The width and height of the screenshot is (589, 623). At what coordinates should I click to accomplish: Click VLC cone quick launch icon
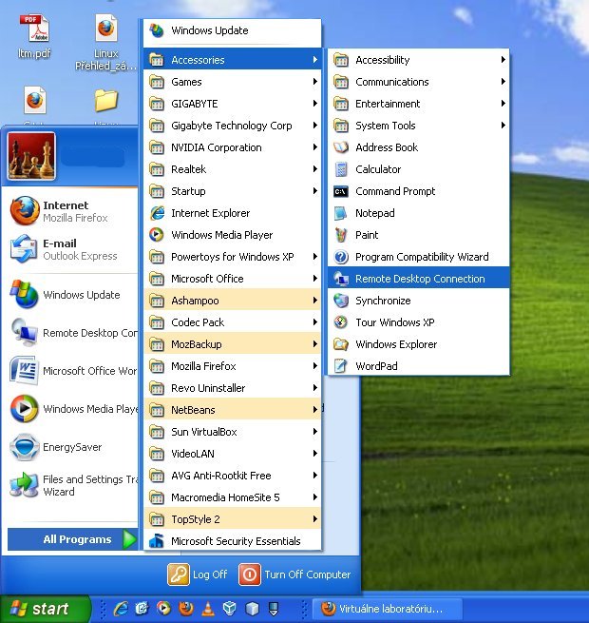208,609
